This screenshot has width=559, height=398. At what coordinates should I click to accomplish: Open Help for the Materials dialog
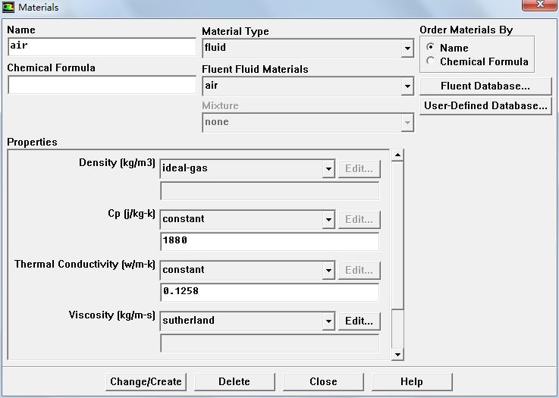411,381
